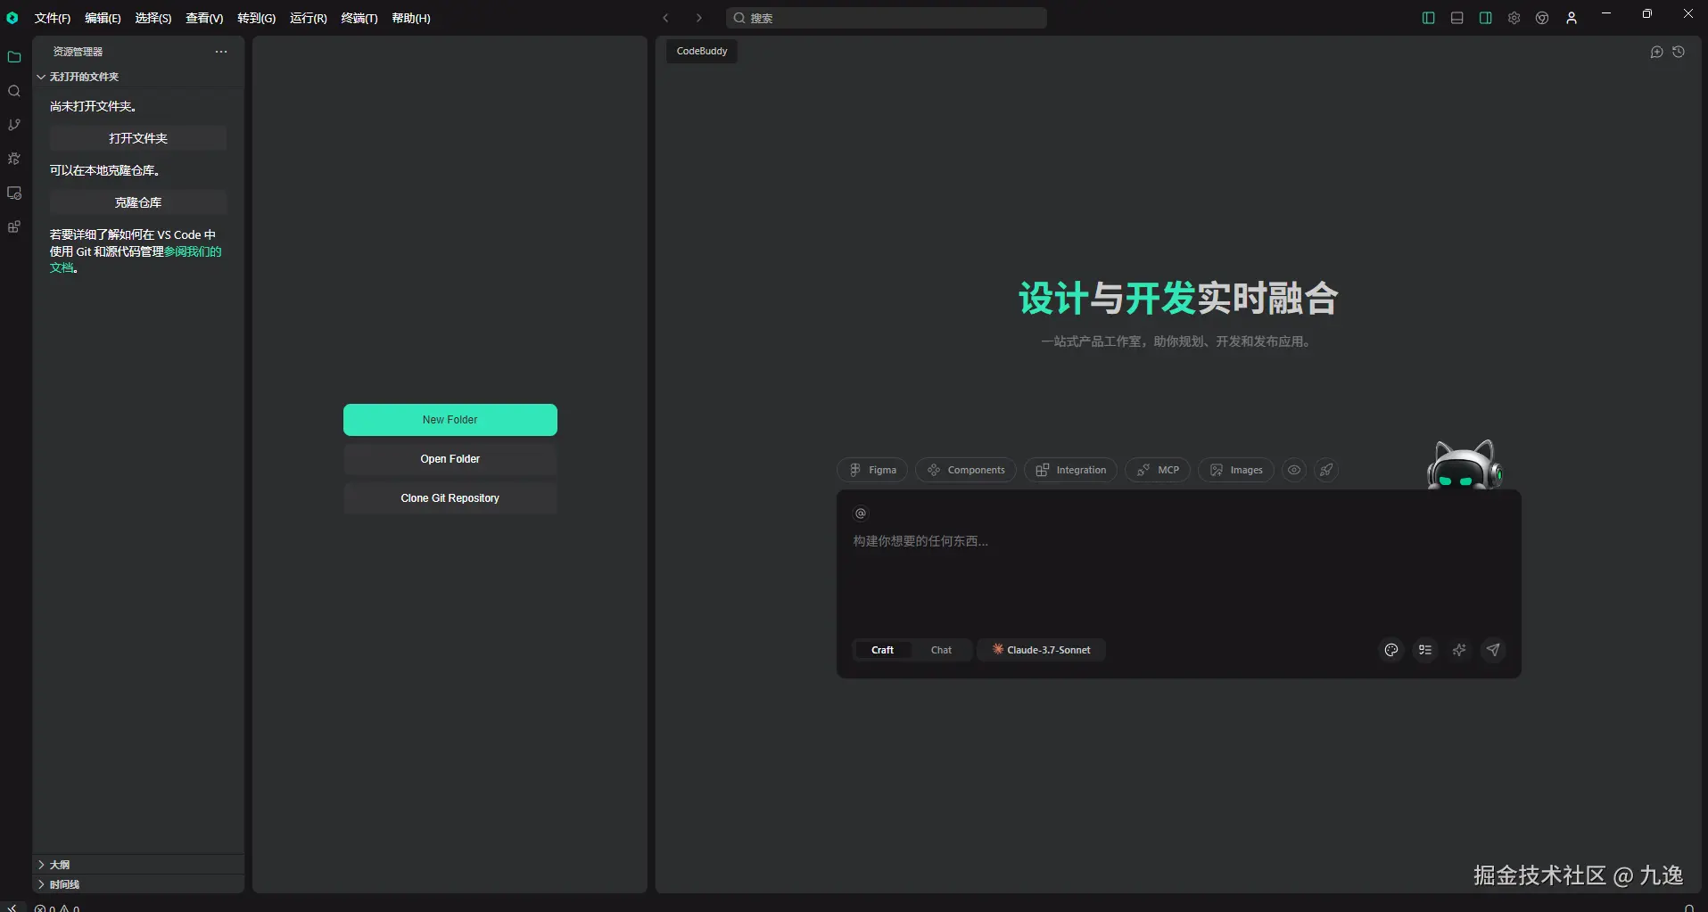This screenshot has width=1708, height=912.
Task: Open the Remote Explorer monitor icon
Action: (14, 193)
